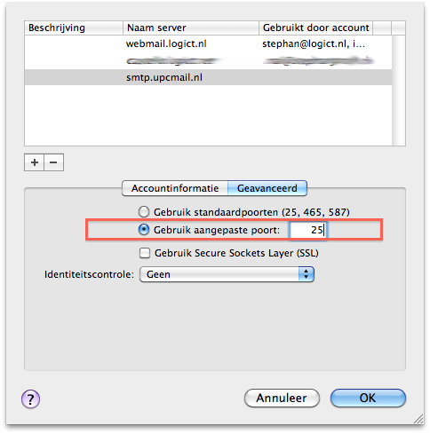The width and height of the screenshot is (430, 434).
Task: Remove selected server with minus button
Action: (x=53, y=162)
